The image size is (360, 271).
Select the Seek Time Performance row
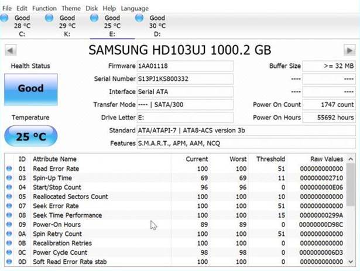[x=175, y=215]
